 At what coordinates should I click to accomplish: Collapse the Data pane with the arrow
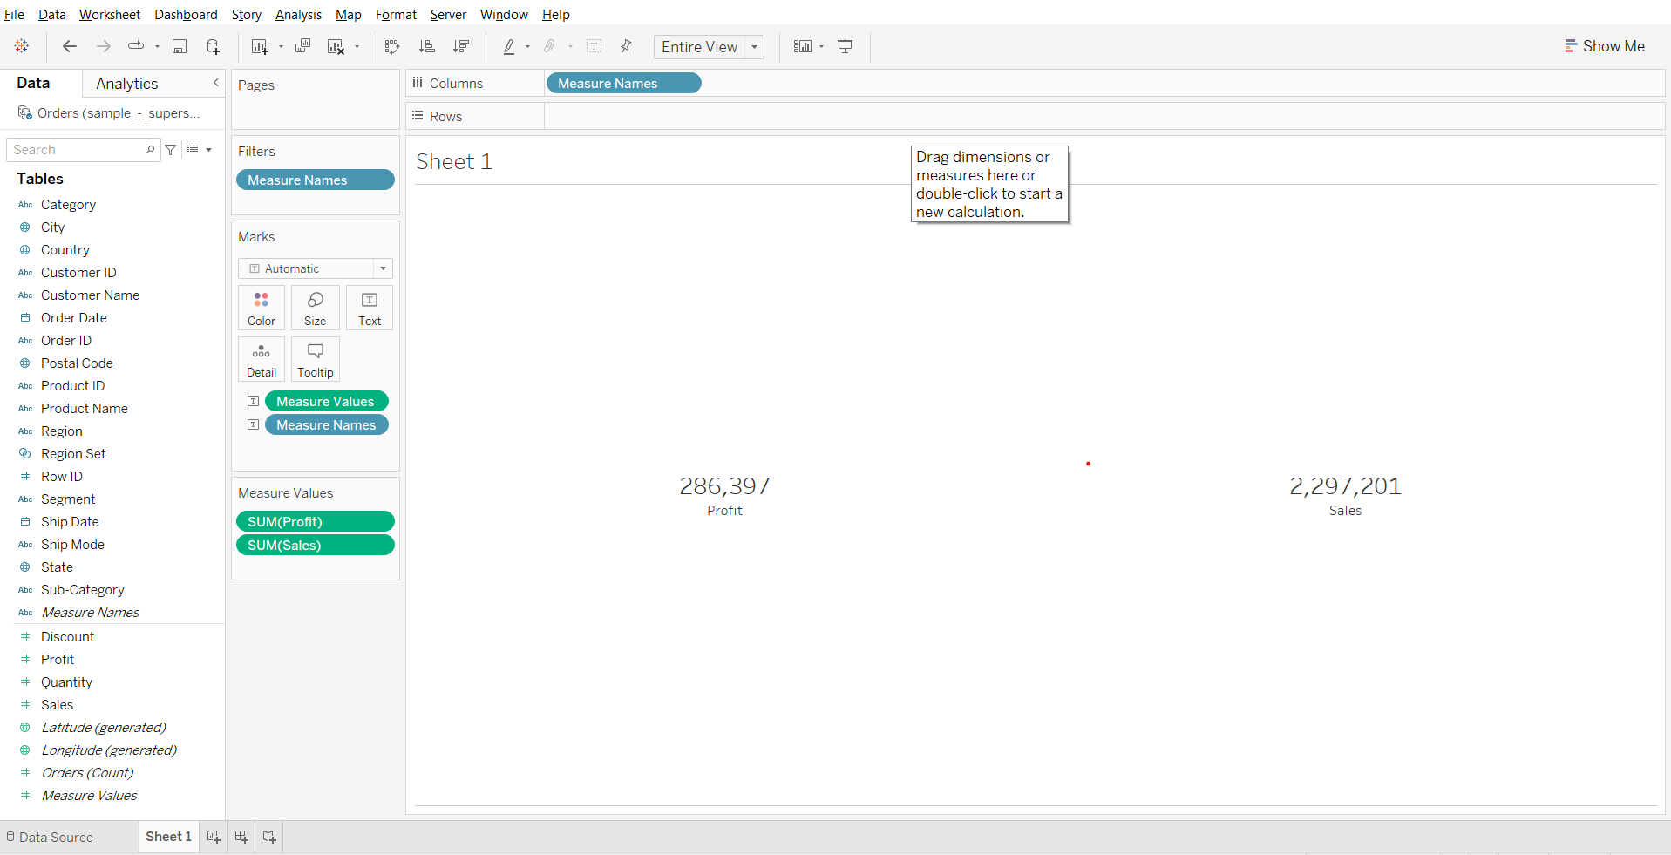[215, 83]
